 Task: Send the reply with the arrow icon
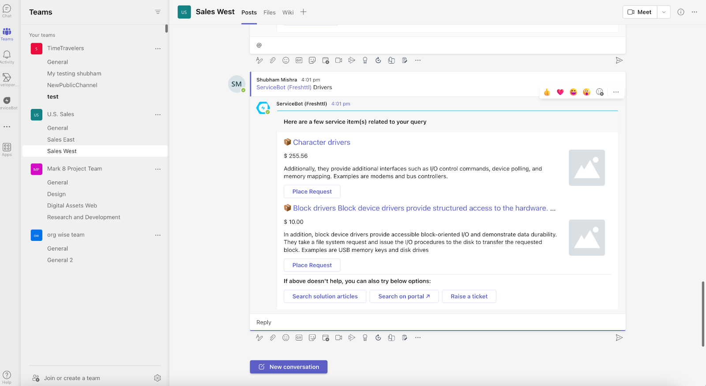(x=619, y=337)
